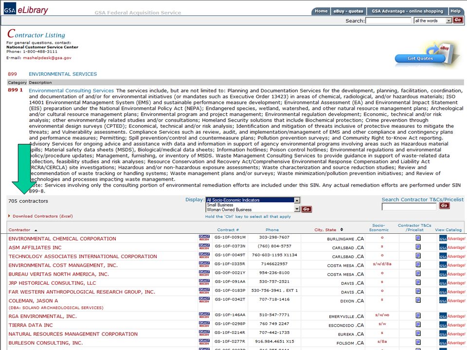Click '705 contractors' count text
This screenshot has height=350, width=467.
click(28, 201)
